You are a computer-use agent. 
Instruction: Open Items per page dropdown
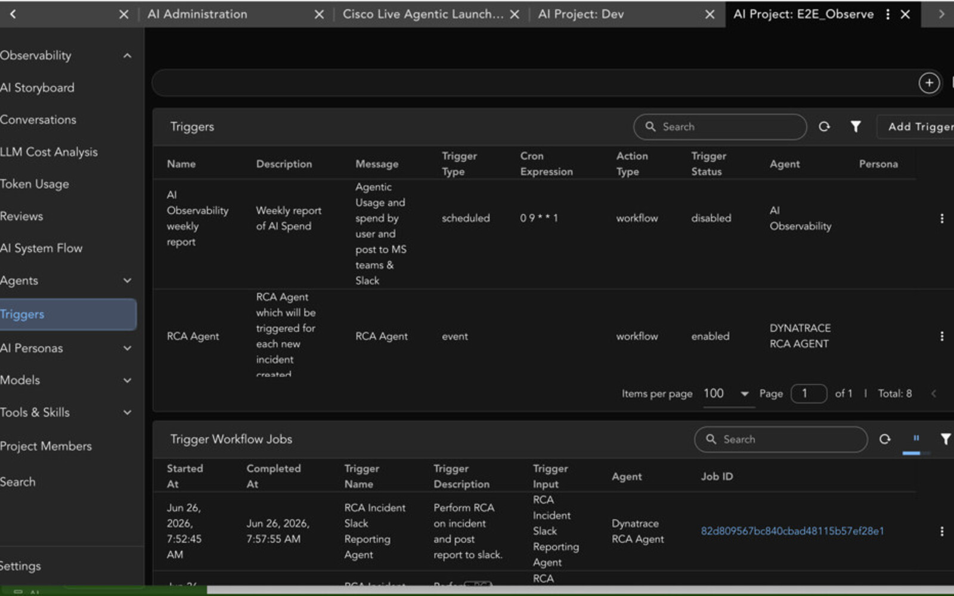point(729,393)
